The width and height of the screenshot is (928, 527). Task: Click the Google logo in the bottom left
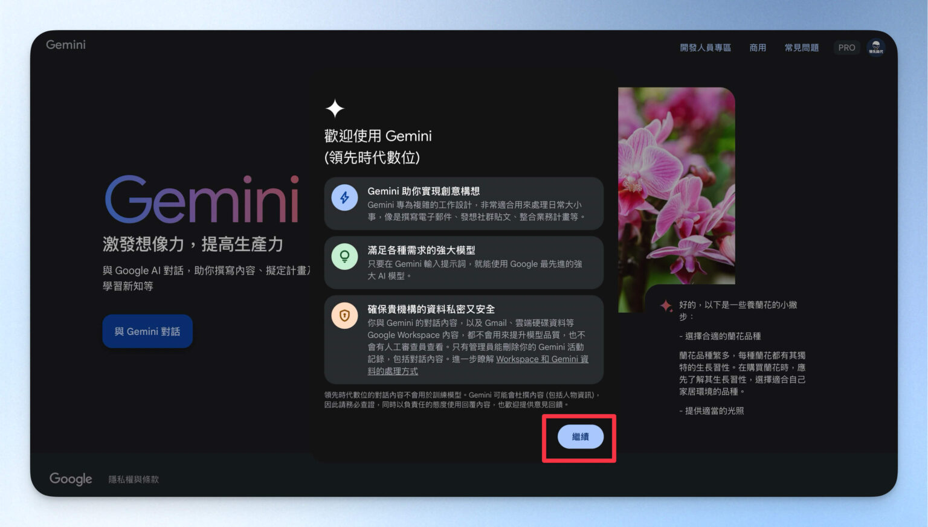coord(70,479)
